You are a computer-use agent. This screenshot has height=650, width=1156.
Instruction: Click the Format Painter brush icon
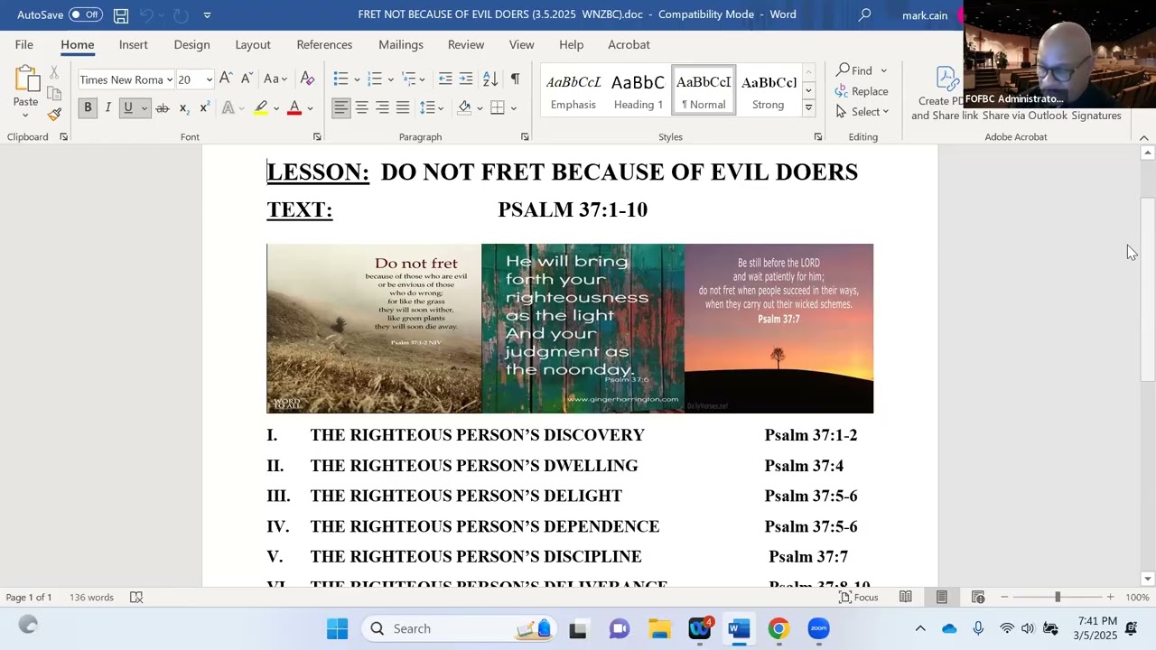point(54,114)
